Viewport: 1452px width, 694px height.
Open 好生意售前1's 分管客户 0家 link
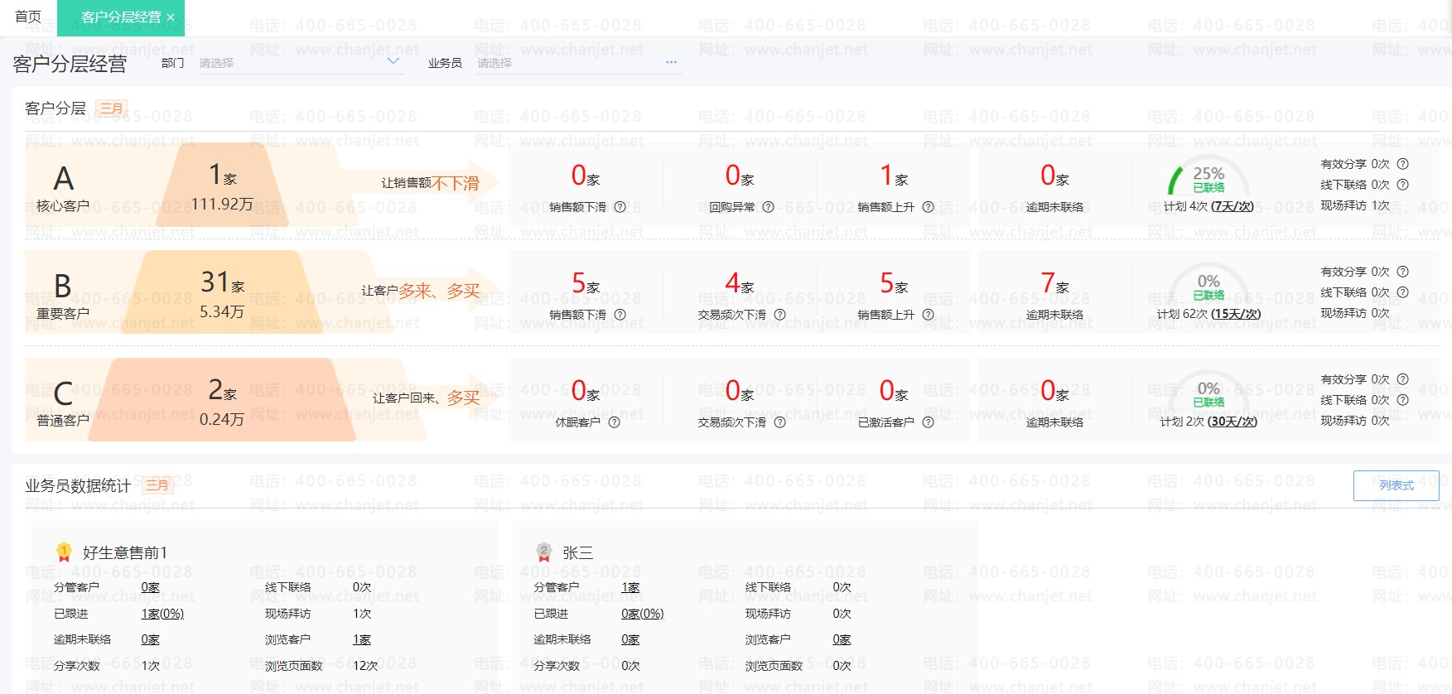coord(150,587)
